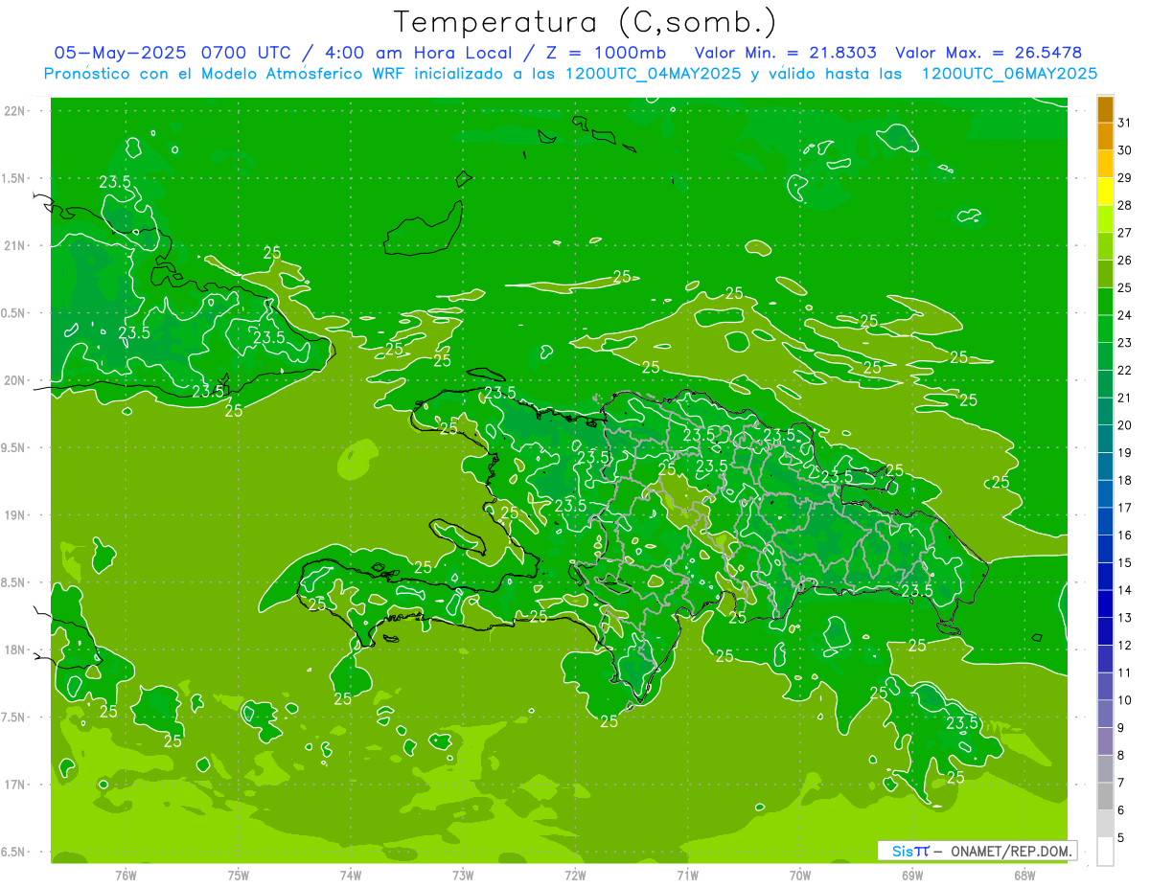The width and height of the screenshot is (1150, 888).
Task: Click the '17N' latitude label
Action: 14,785
